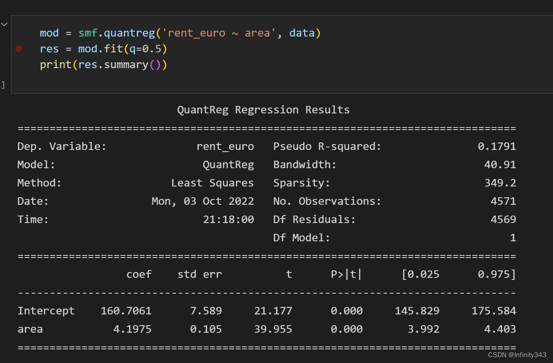Click the smf.quantreg function call in code

point(116,33)
